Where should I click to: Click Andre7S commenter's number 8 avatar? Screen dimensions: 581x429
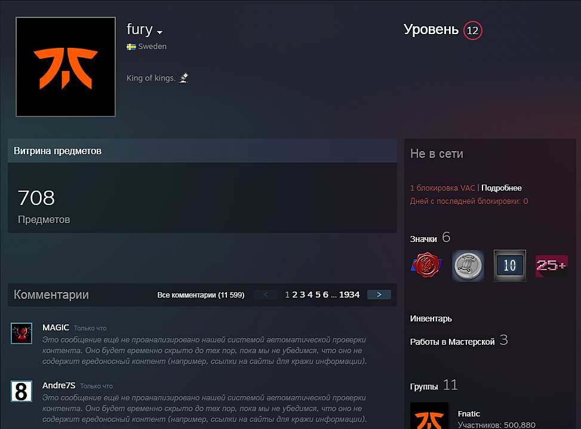[21, 391]
